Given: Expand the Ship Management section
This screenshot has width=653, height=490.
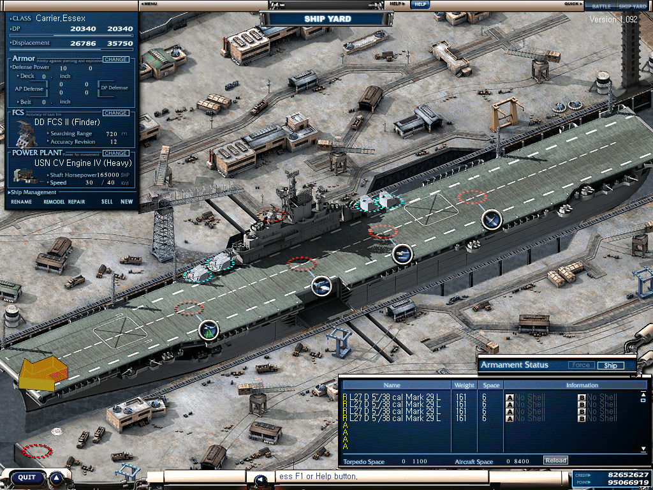Looking at the screenshot, I should pyautogui.click(x=33, y=192).
